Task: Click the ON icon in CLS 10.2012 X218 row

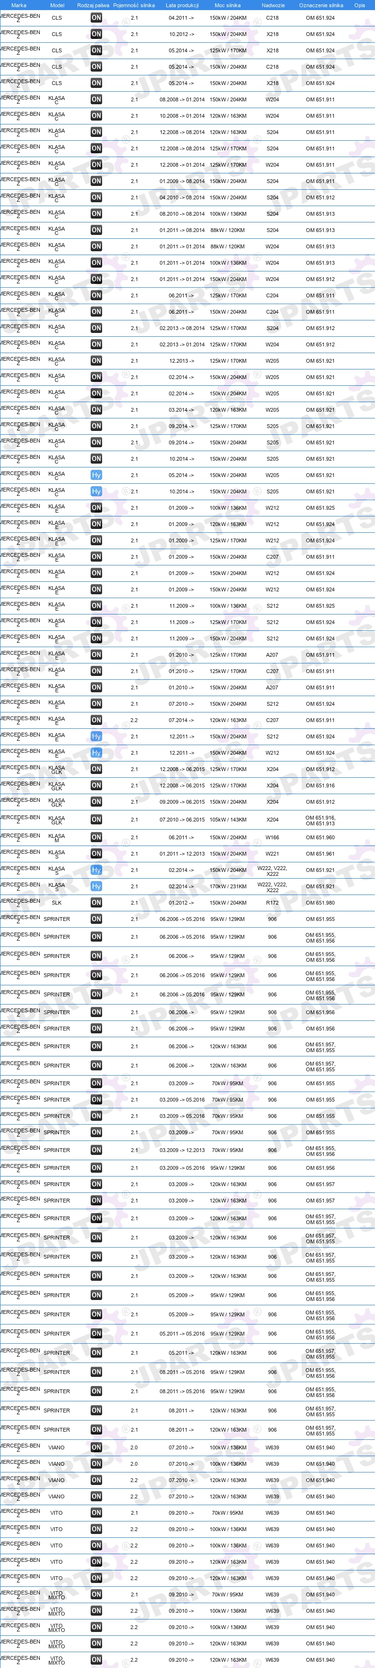Action: pos(96,34)
